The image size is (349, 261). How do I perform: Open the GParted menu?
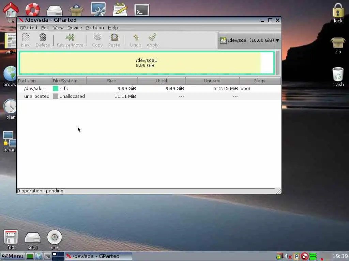click(28, 28)
